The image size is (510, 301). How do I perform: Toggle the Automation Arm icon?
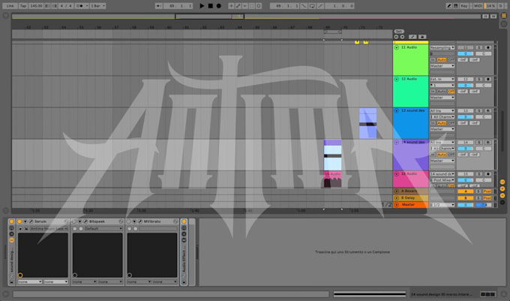[238, 6]
